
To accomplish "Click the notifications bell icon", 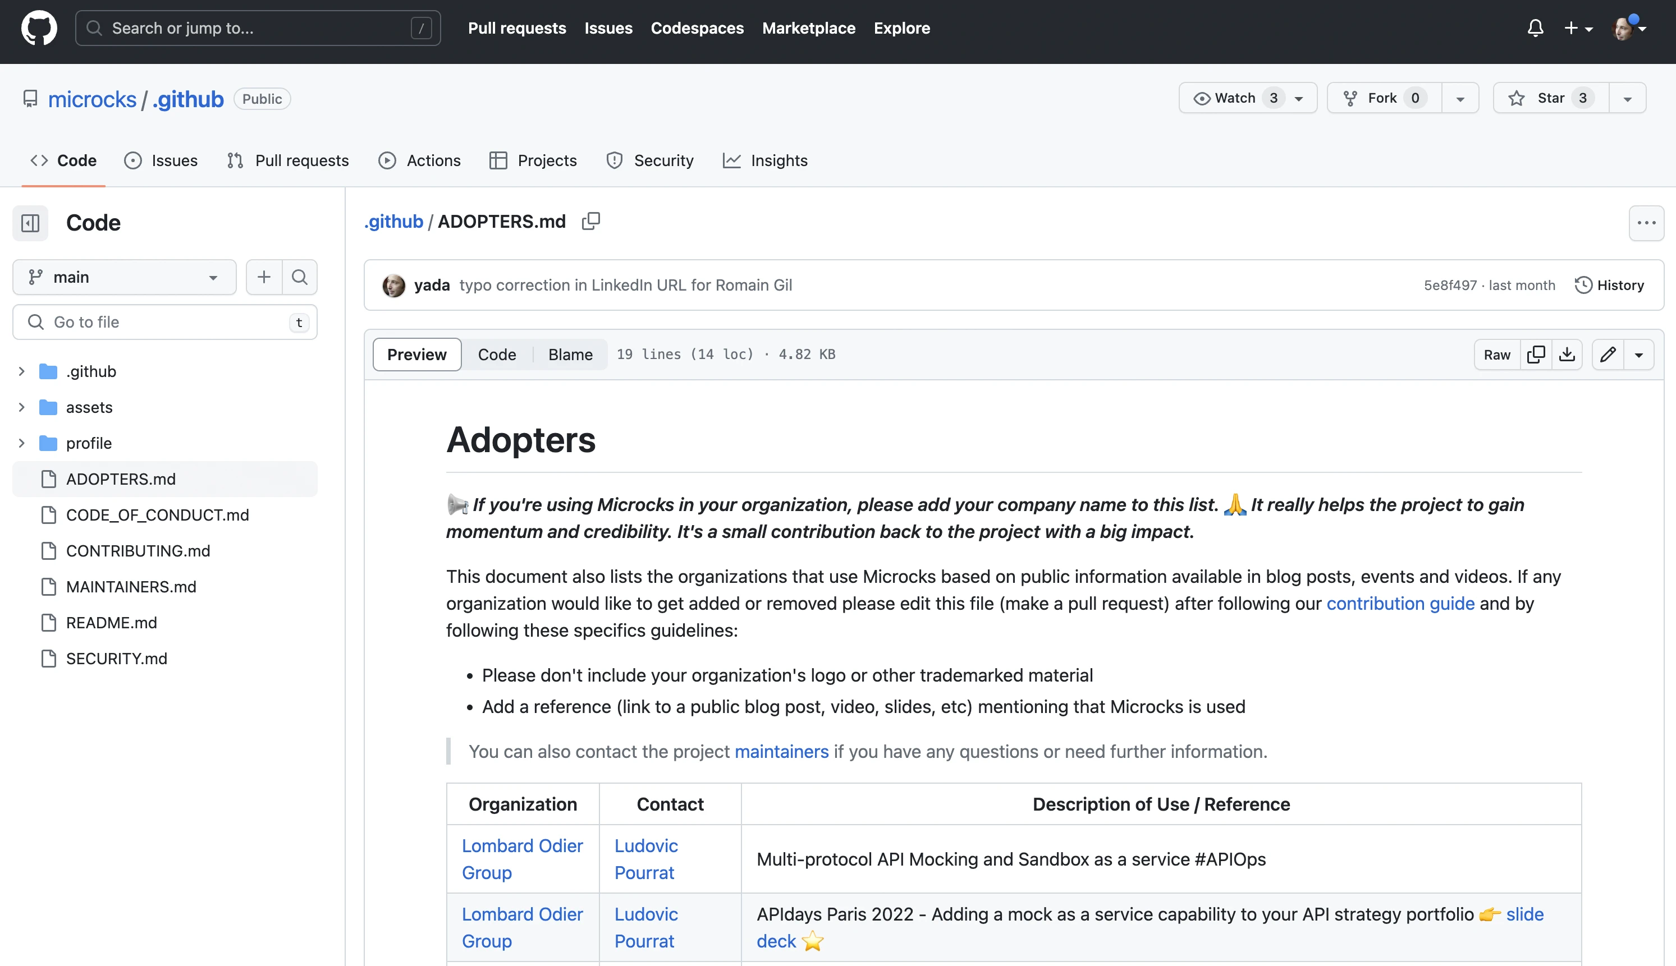I will [x=1535, y=28].
